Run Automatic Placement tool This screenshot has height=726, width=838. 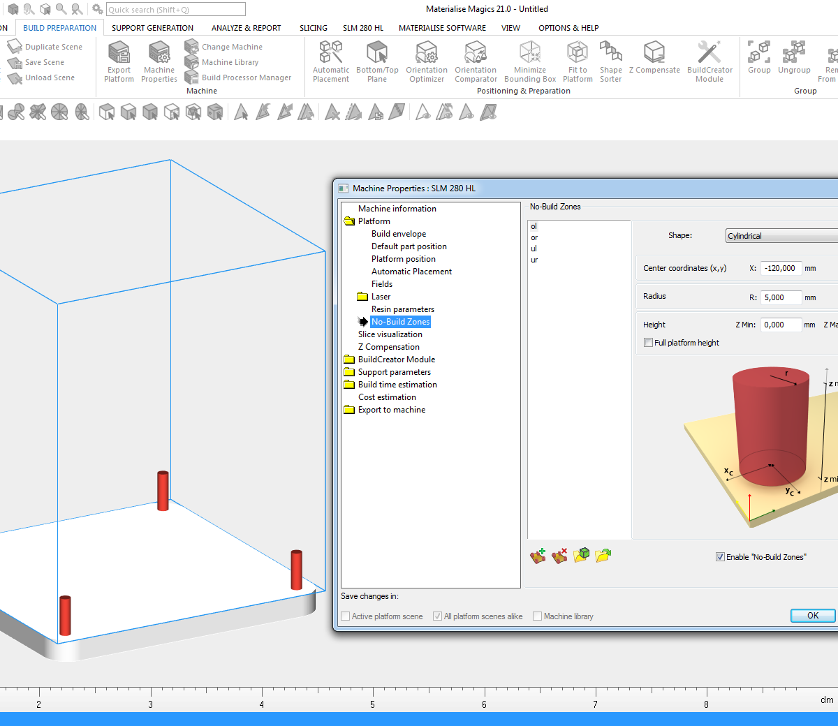point(331,61)
